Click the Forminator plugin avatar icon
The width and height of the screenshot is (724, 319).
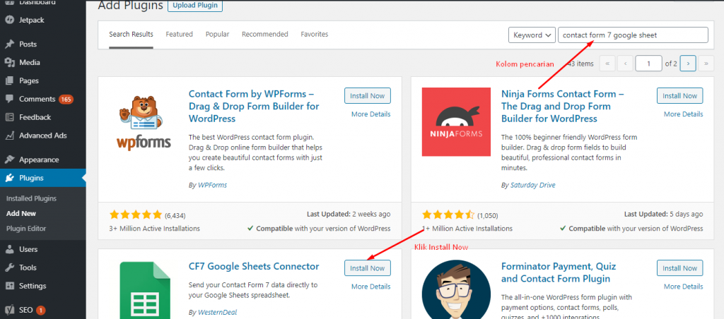[456, 289]
